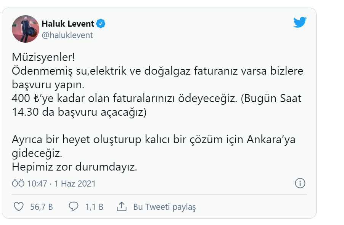
Task: Click the share upload arrow icon
Action: 121,207
